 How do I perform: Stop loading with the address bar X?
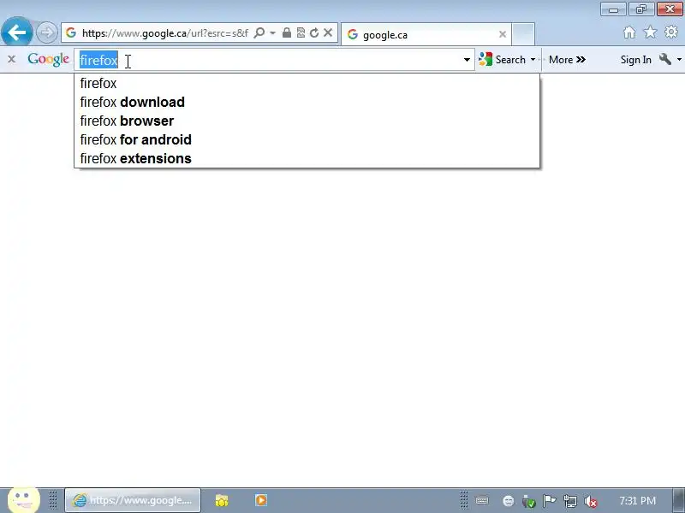pos(328,32)
